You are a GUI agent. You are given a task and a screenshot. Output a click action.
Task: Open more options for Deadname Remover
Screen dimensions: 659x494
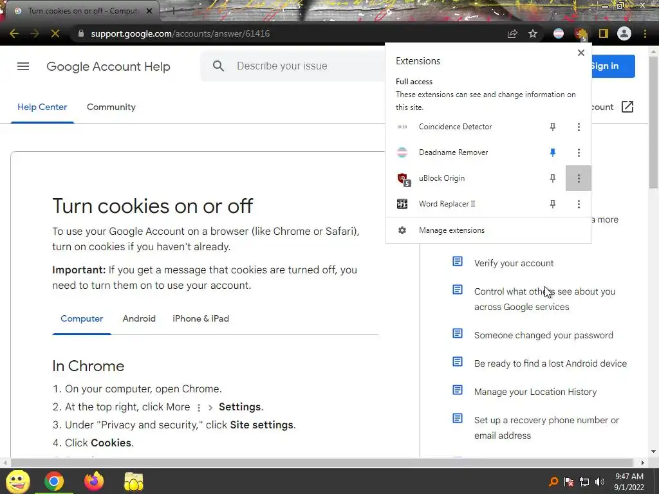[579, 152]
